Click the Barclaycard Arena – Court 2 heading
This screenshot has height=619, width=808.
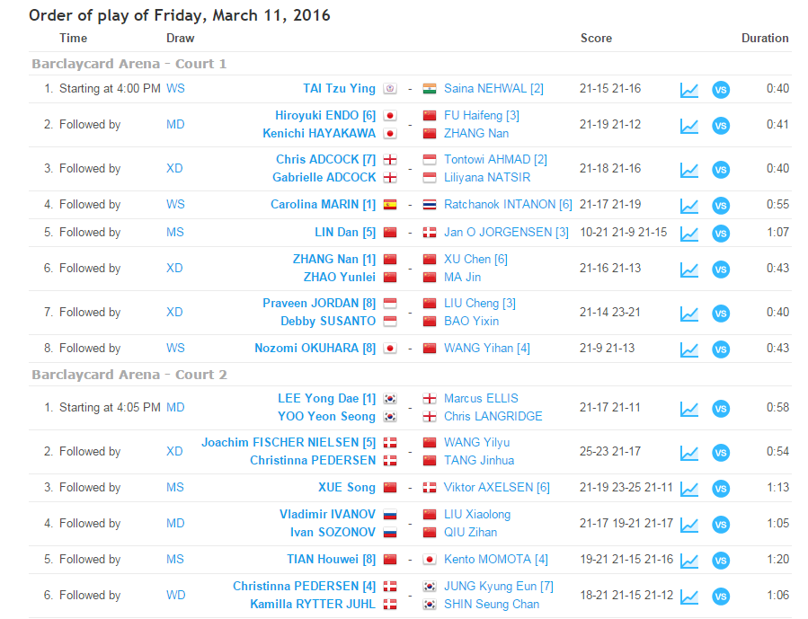tap(129, 375)
